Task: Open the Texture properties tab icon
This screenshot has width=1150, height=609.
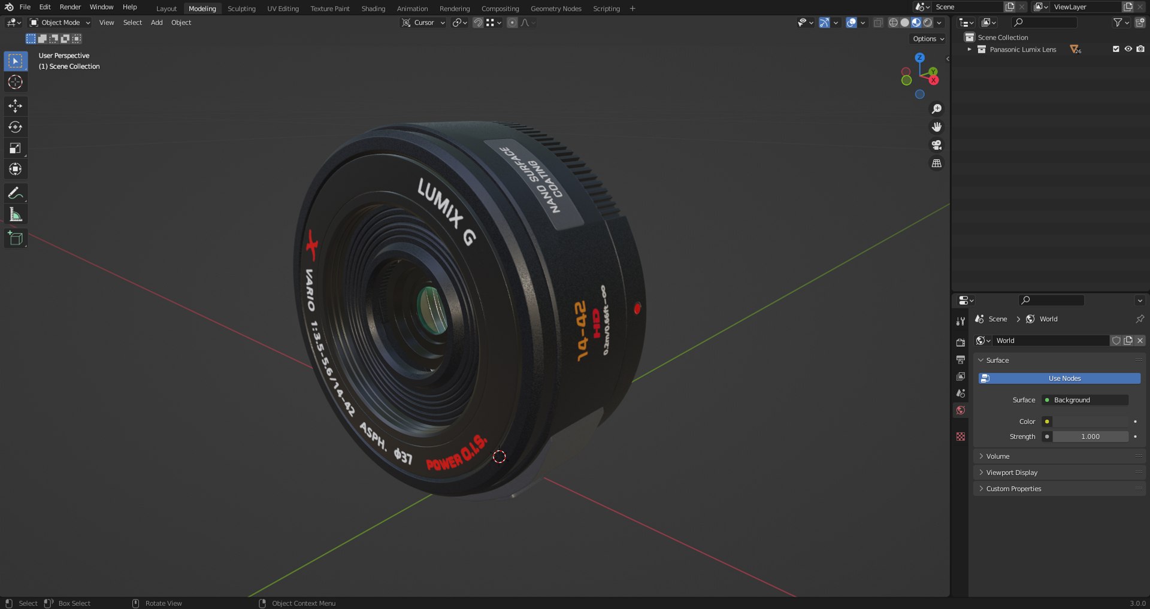Action: pyautogui.click(x=961, y=437)
